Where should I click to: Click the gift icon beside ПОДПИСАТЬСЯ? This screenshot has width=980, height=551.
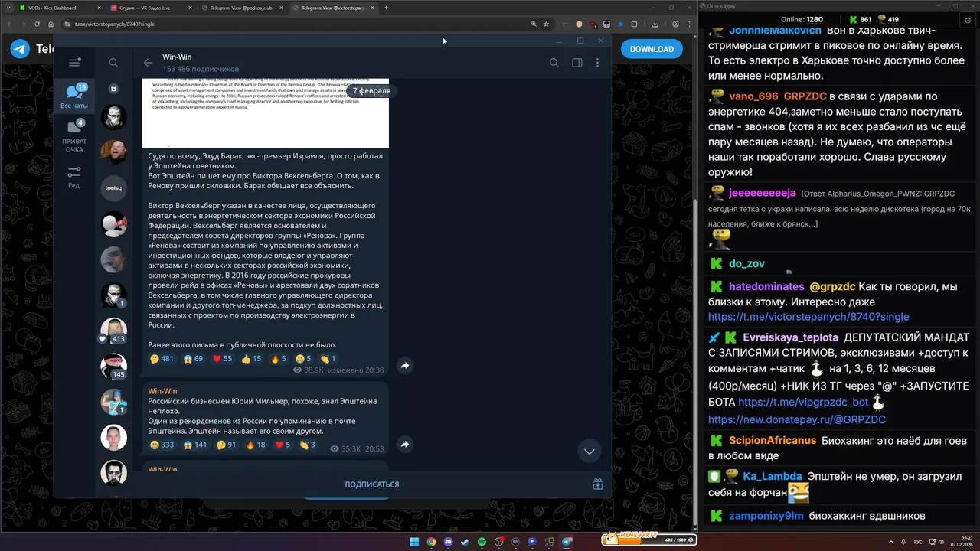point(598,484)
